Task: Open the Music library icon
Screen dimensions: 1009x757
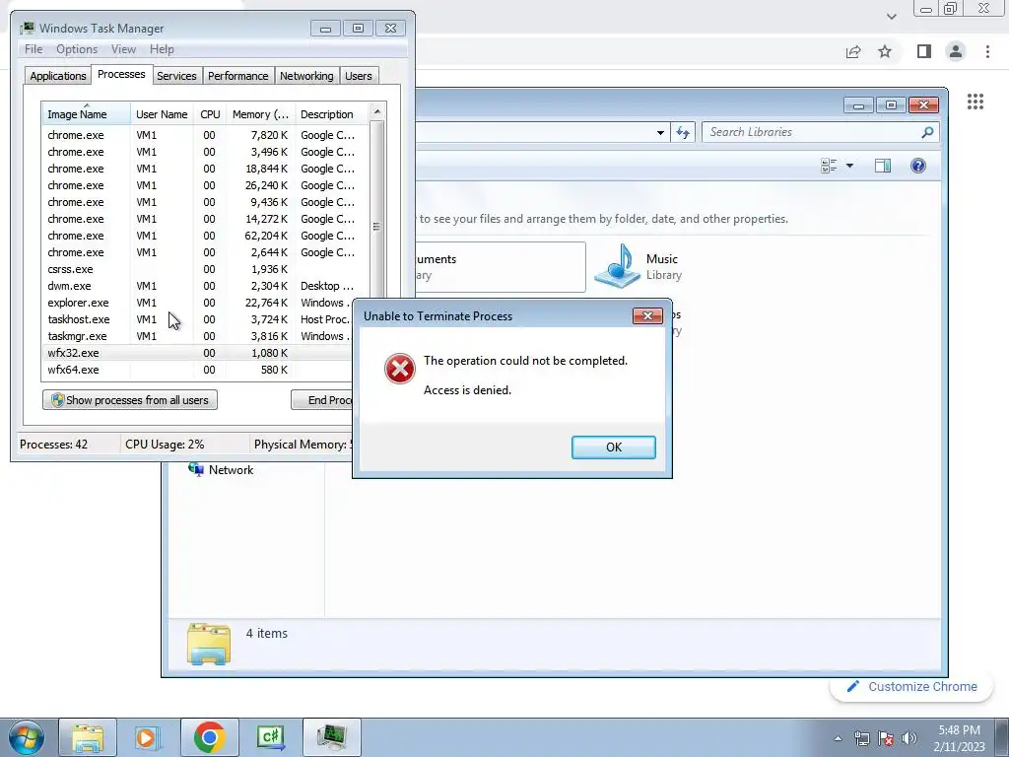Action: point(617,266)
